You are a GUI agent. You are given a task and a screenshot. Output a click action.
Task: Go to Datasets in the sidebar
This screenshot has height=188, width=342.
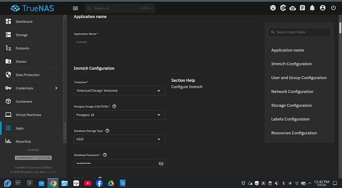point(32,48)
